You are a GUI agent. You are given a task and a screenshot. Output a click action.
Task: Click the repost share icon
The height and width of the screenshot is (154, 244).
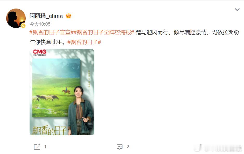coord(37,147)
